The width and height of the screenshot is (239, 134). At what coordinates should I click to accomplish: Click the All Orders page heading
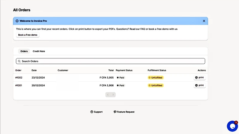pos(22,10)
